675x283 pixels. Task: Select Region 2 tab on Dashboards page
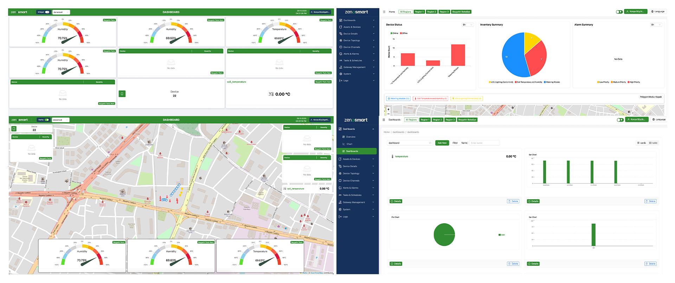pos(437,120)
